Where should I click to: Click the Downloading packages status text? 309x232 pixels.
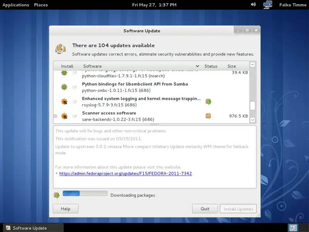coord(132,195)
